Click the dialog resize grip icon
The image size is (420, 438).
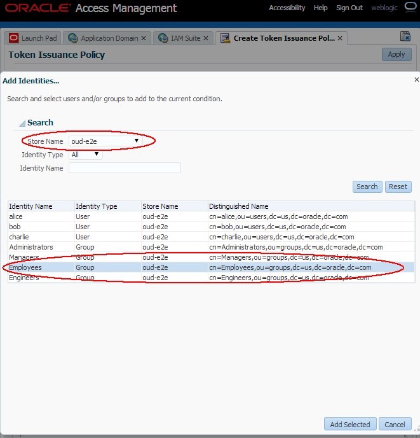pos(417,429)
